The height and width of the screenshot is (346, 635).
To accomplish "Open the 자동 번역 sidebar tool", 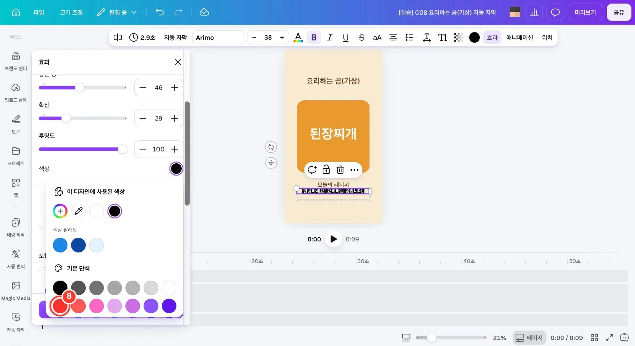I will tap(16, 259).
